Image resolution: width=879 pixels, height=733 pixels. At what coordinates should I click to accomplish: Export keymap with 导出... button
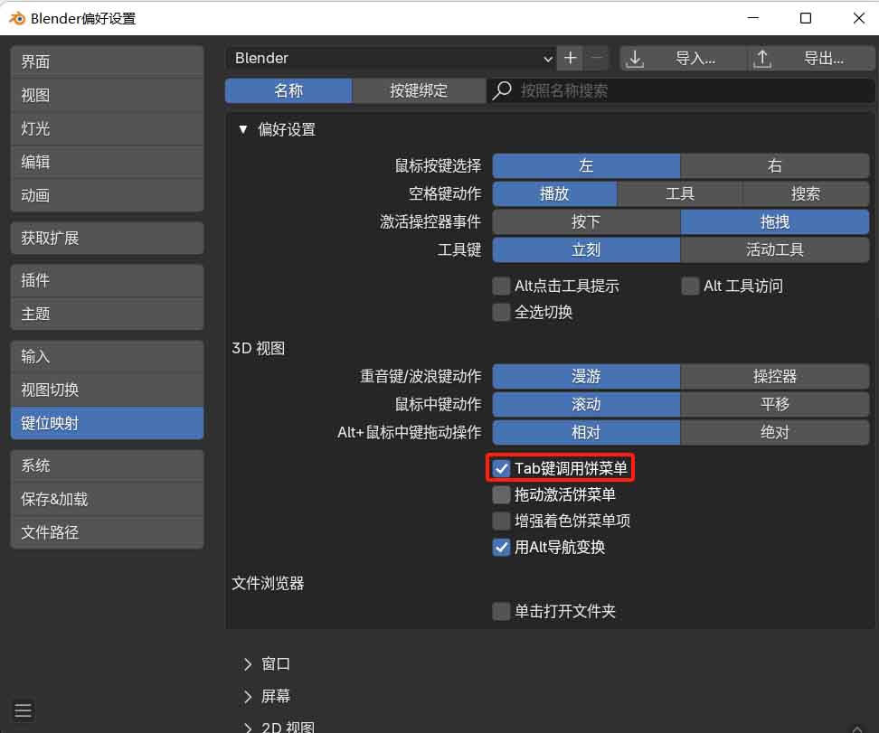[811, 58]
